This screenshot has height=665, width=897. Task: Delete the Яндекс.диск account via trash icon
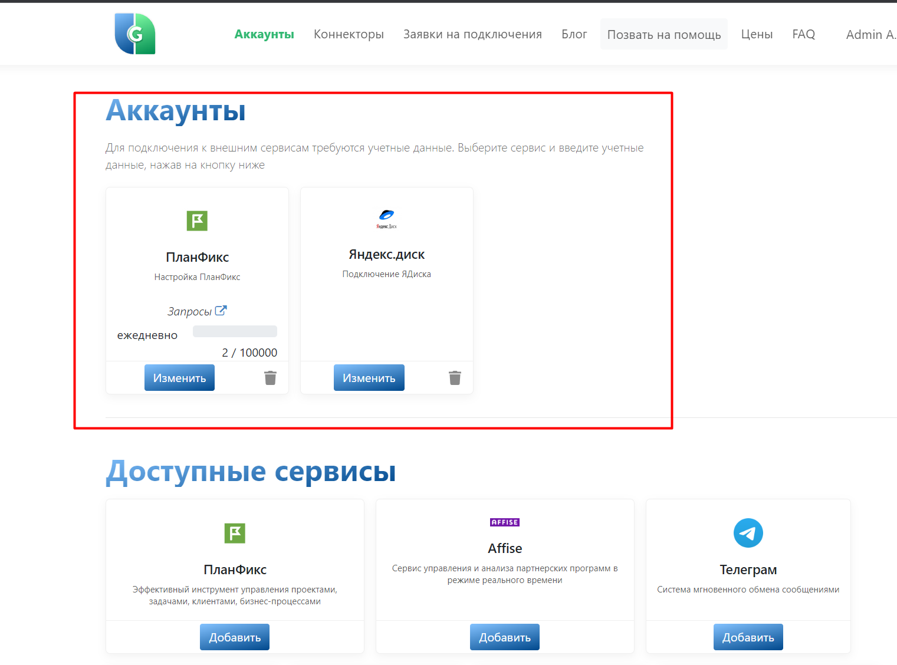click(455, 378)
